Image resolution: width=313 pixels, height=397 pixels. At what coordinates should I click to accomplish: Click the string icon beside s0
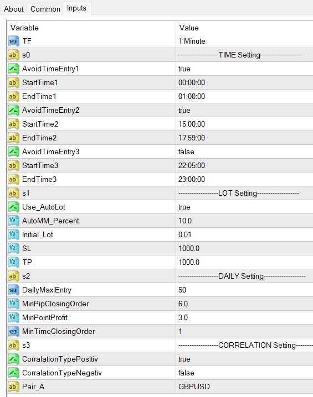13,55
